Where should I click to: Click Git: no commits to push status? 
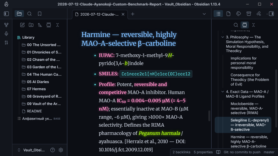tap(242, 152)
